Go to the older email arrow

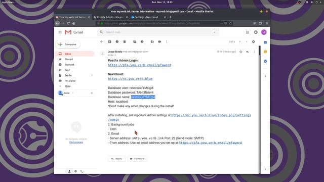click(247, 41)
